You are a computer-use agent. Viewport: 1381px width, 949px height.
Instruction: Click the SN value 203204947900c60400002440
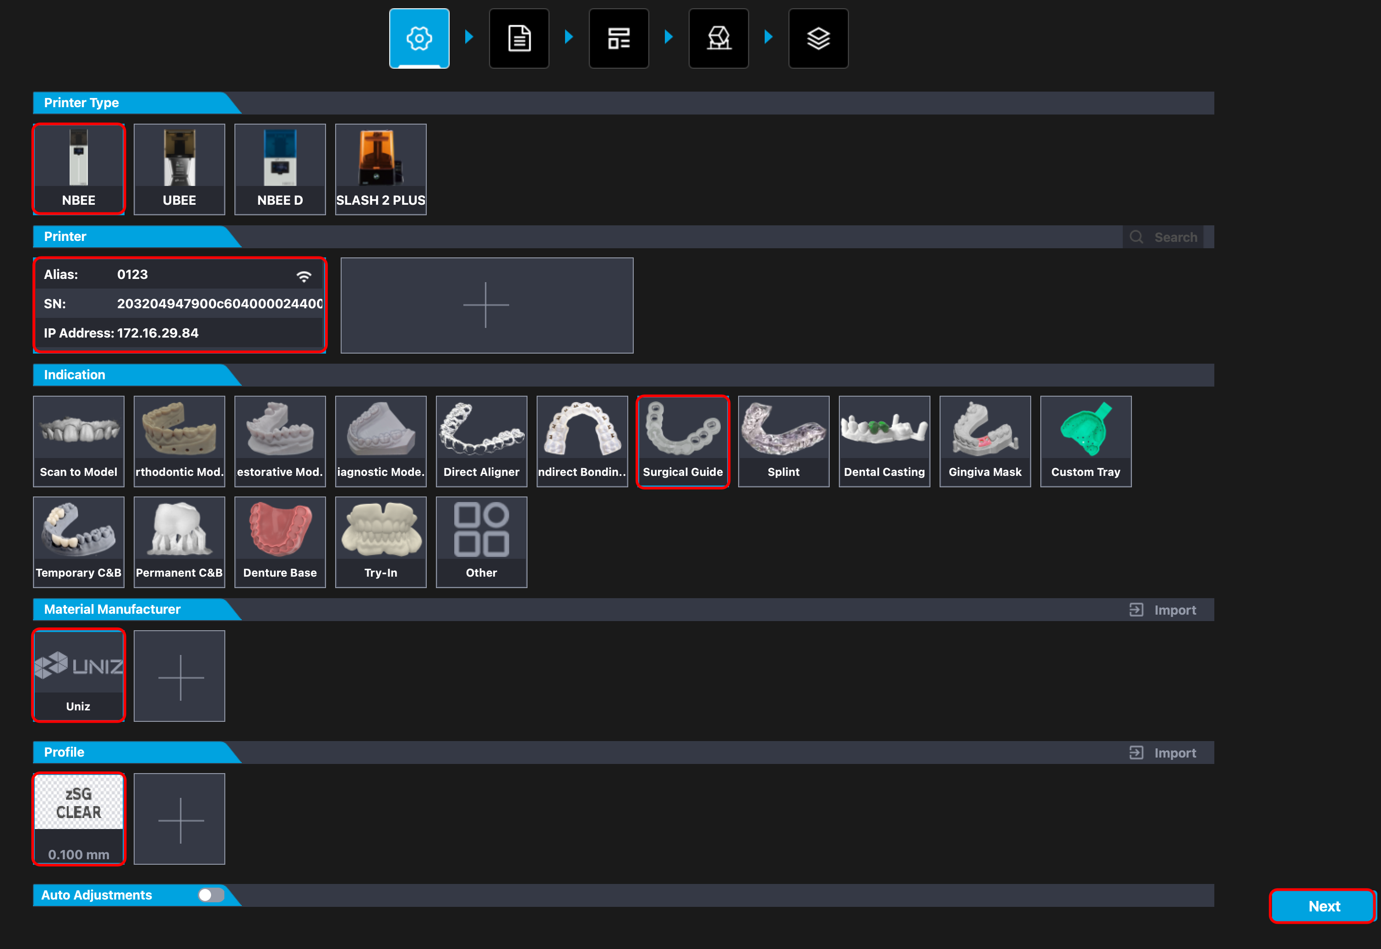click(x=219, y=304)
